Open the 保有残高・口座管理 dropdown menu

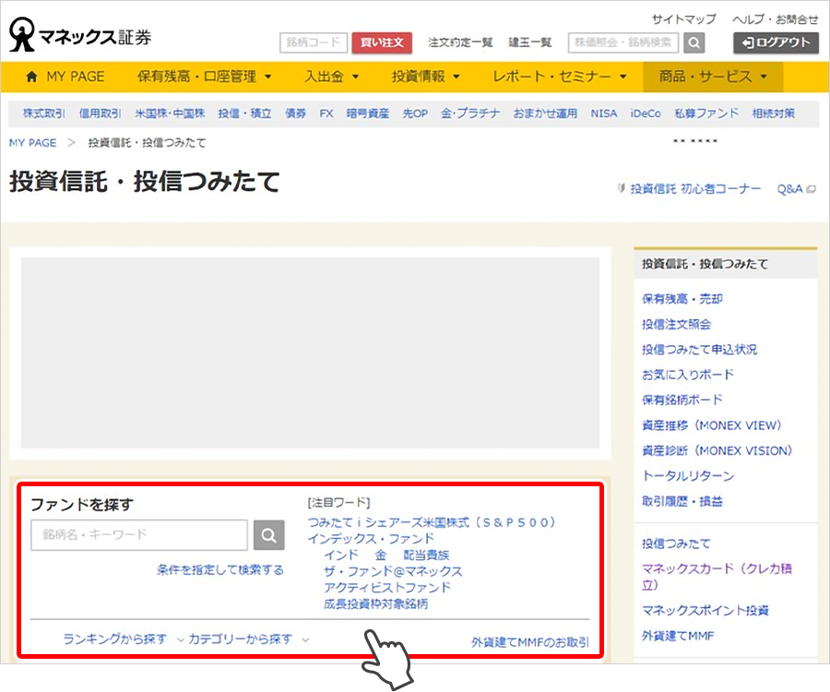click(x=205, y=77)
